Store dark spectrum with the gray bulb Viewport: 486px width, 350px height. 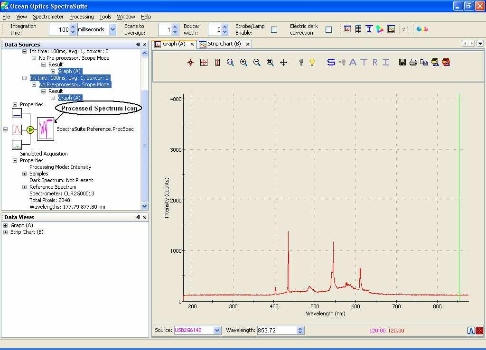tap(301, 62)
